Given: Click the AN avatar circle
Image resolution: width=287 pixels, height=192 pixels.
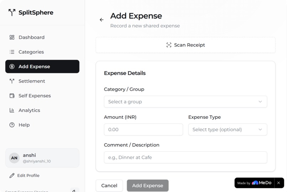Looking at the screenshot, I should [x=14, y=158].
